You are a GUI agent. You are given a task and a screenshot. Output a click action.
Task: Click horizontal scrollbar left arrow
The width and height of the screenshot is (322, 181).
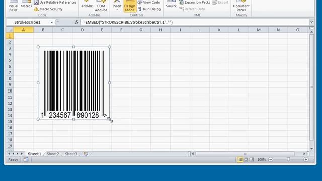pyautogui.click(x=193, y=154)
